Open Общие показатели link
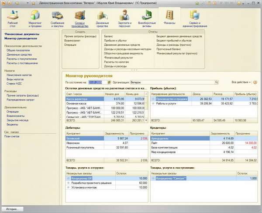 18,50
